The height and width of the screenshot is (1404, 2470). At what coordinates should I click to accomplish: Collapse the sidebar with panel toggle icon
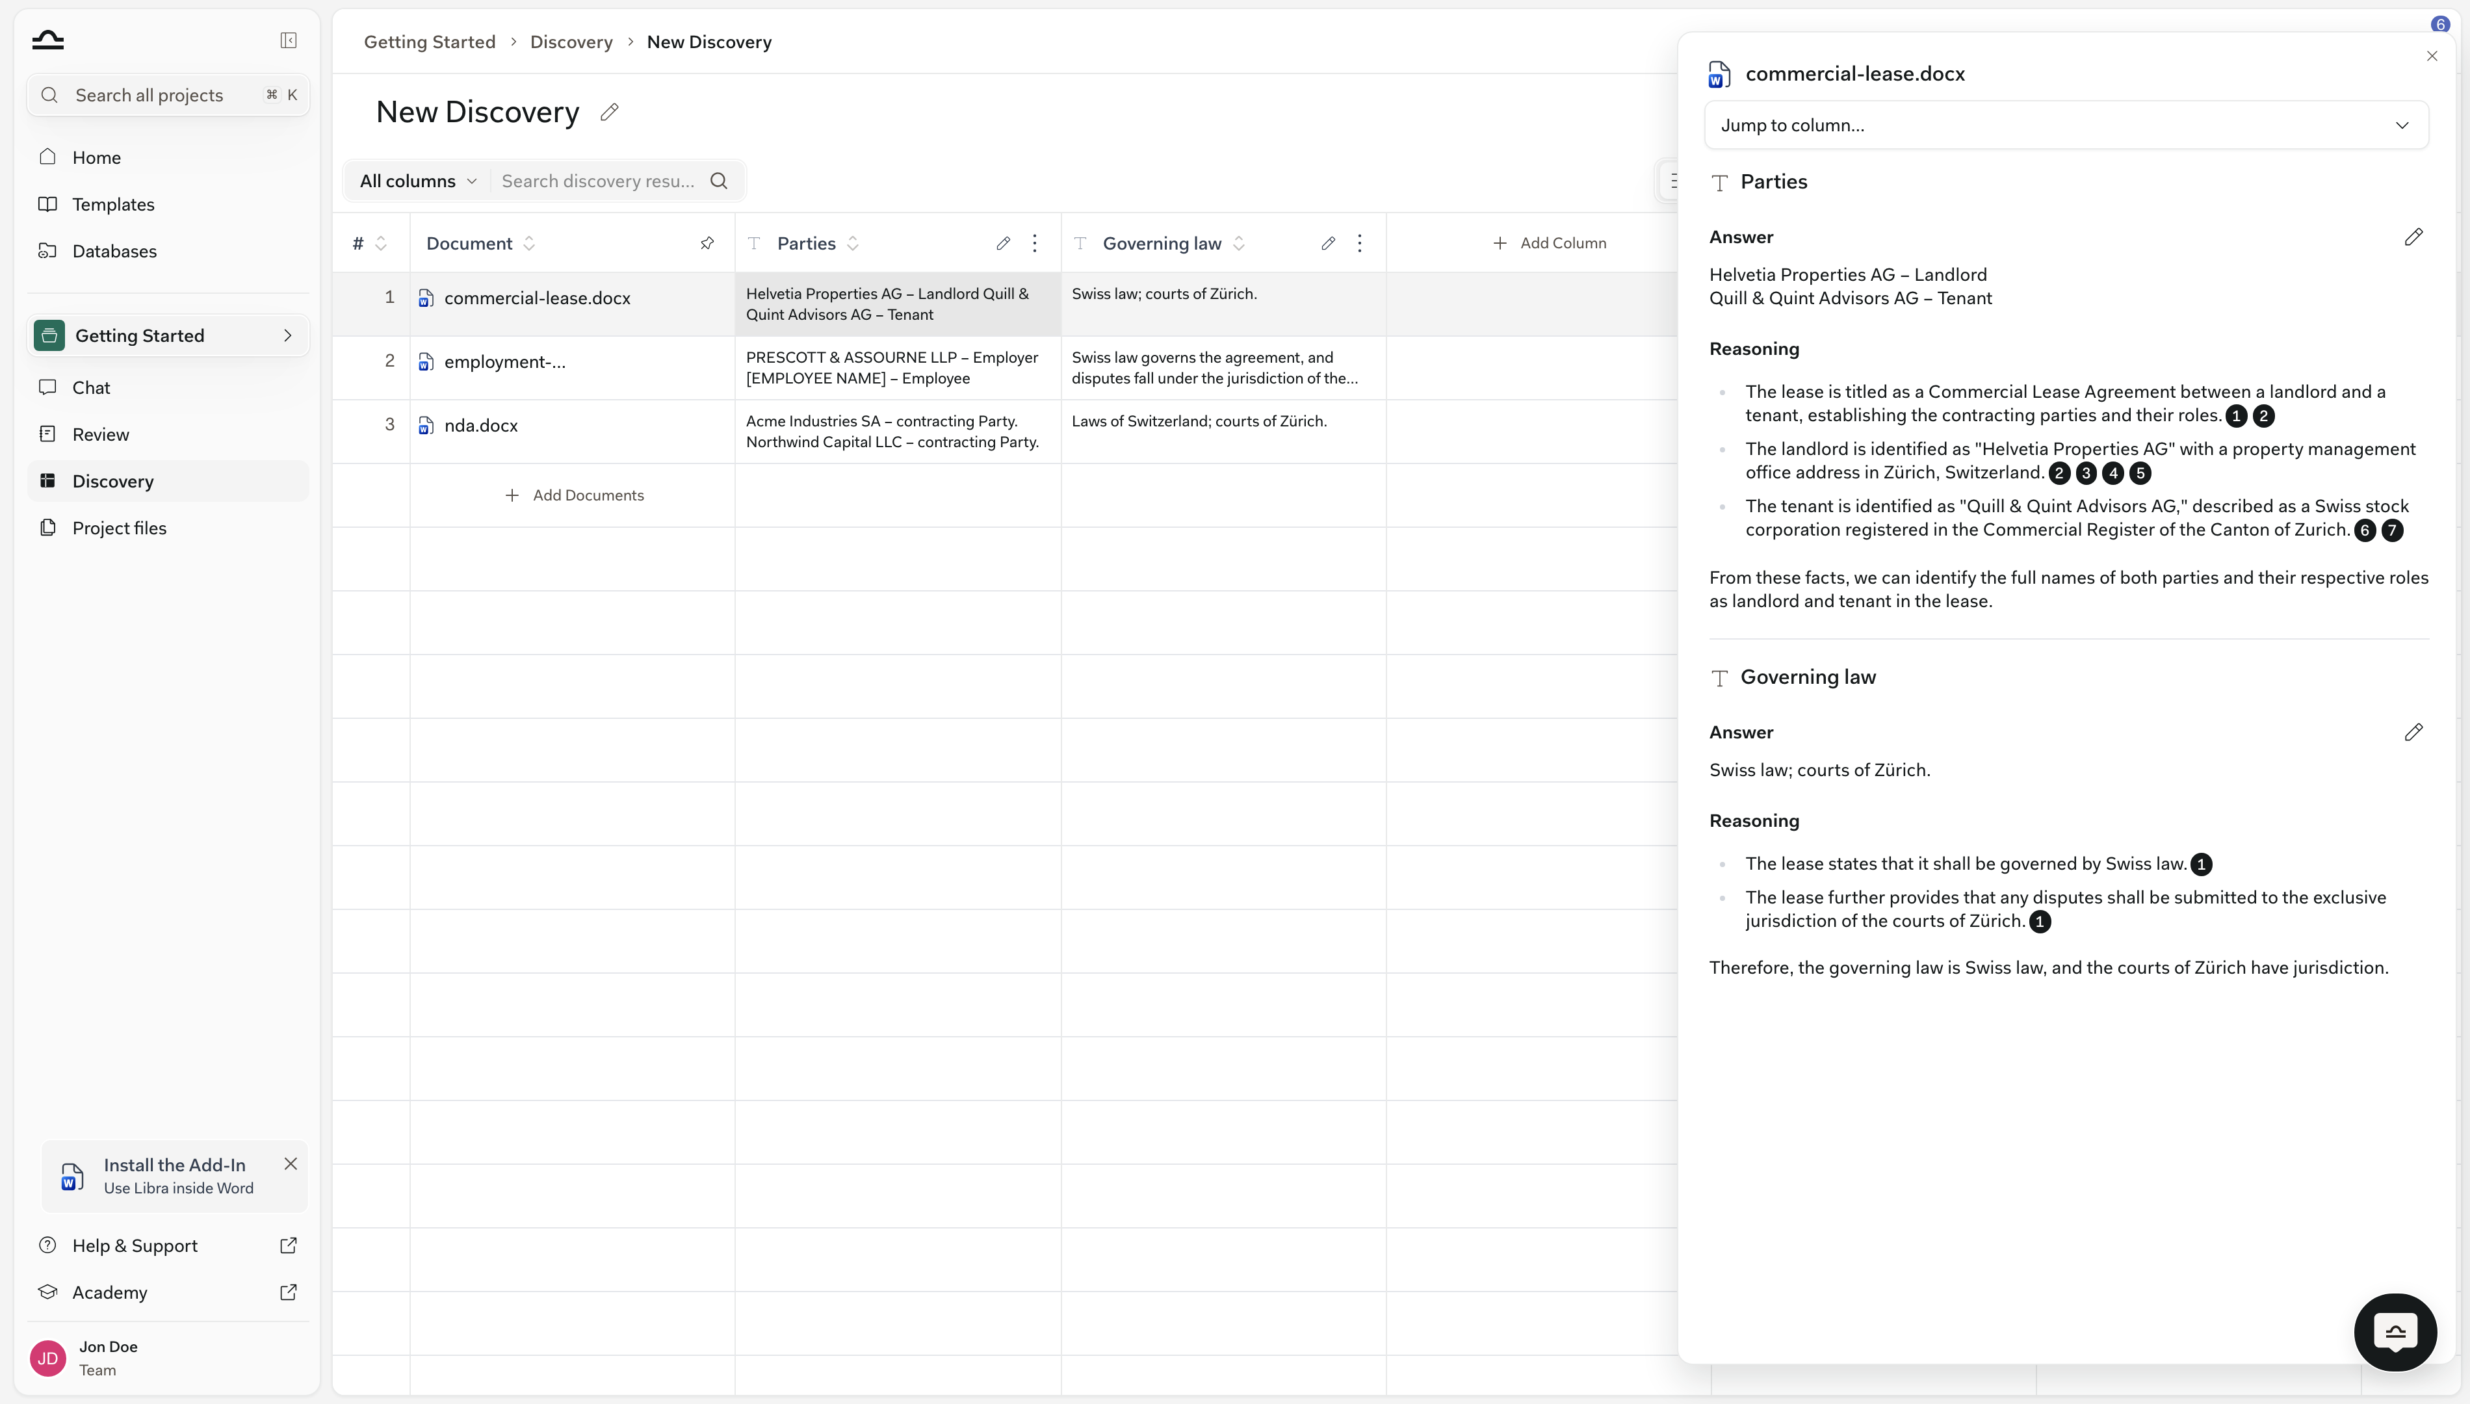288,40
